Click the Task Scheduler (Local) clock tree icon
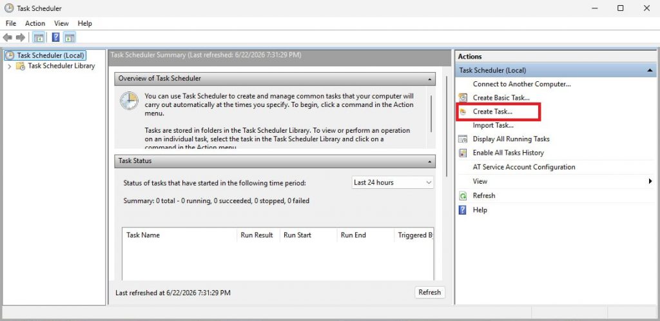 click(9, 55)
